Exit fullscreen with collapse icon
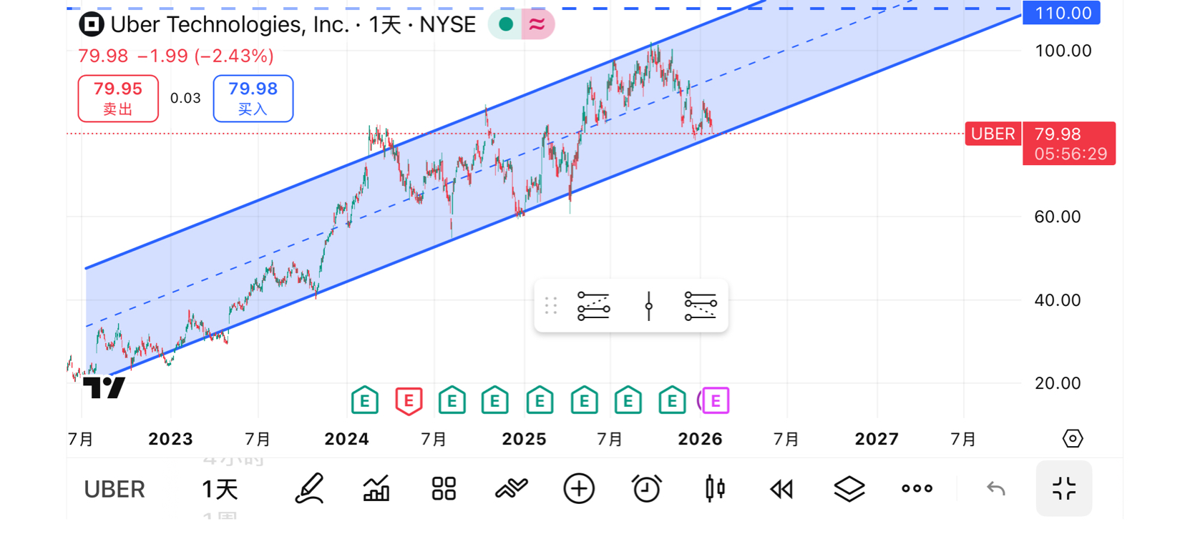The height and width of the screenshot is (549, 1190). point(1064,489)
